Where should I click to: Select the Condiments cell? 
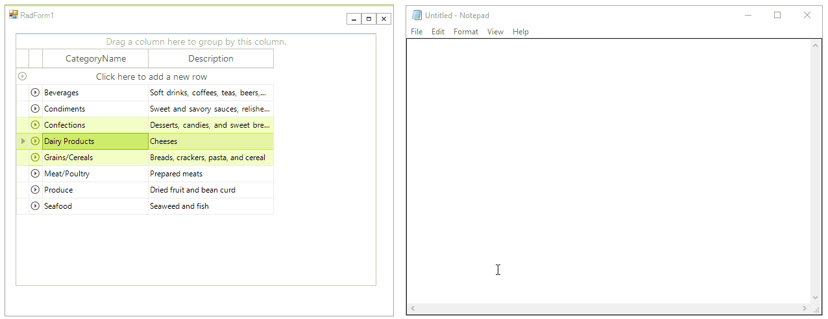coord(95,109)
